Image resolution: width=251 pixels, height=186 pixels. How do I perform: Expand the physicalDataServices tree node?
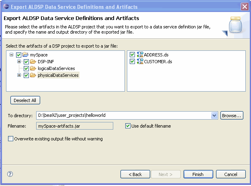coord(19,75)
